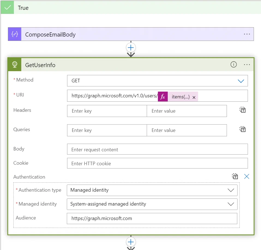Click Headers Enter key field
This screenshot has width=261, height=250.
pyautogui.click(x=107, y=111)
